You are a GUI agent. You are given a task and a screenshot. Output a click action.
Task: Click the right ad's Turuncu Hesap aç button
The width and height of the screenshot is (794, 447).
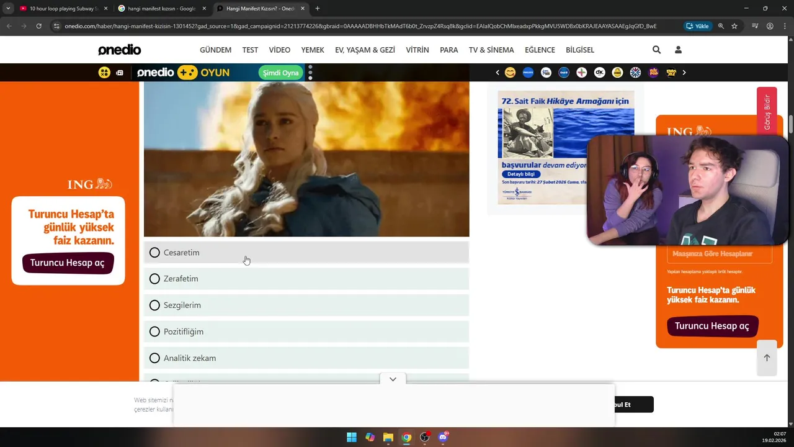[712, 326]
